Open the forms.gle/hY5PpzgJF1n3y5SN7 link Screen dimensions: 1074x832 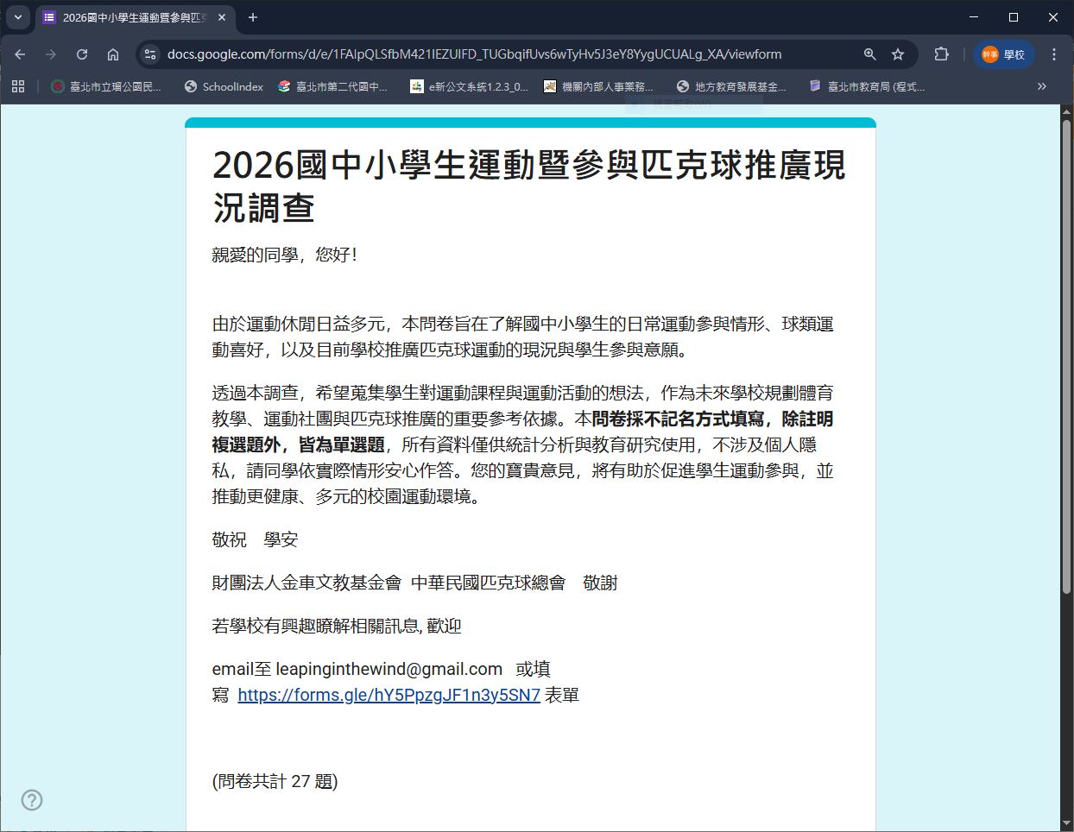(389, 695)
